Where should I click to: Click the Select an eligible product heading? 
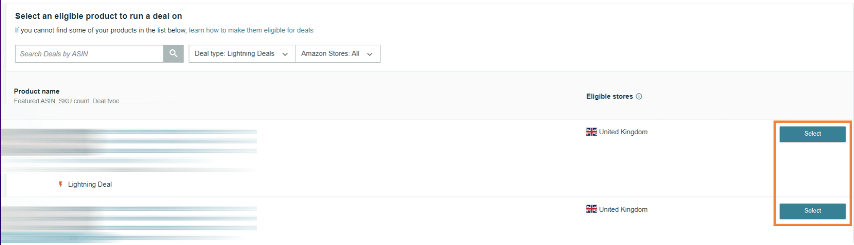click(98, 16)
